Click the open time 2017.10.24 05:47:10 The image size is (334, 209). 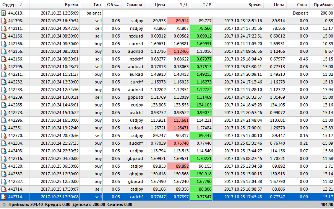[60, 29]
